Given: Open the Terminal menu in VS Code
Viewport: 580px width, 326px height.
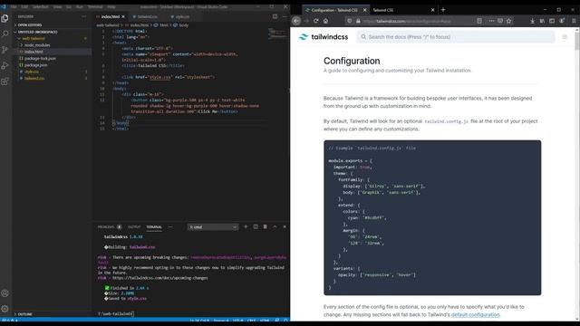Looking at the screenshot, I should point(95,6).
